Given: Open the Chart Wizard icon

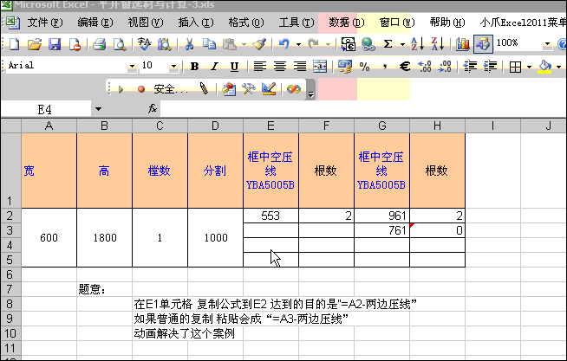Looking at the screenshot, I should 462,43.
